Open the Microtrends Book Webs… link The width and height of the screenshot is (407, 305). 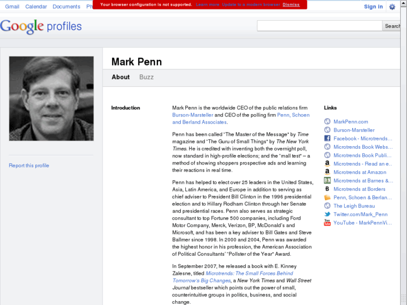point(363,147)
